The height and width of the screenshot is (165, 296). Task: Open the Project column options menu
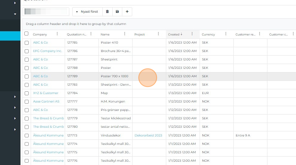[x=158, y=34]
